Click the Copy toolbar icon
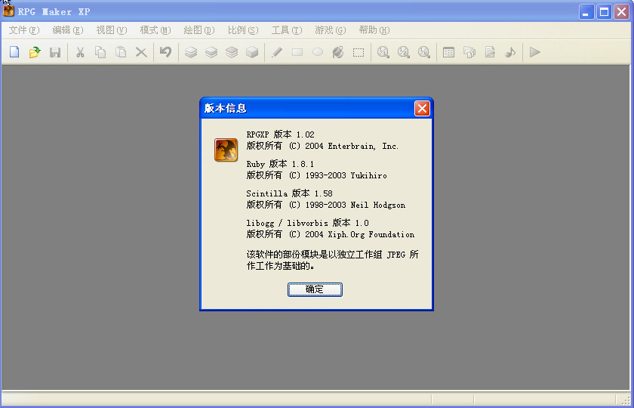The width and height of the screenshot is (634, 408). (100, 52)
